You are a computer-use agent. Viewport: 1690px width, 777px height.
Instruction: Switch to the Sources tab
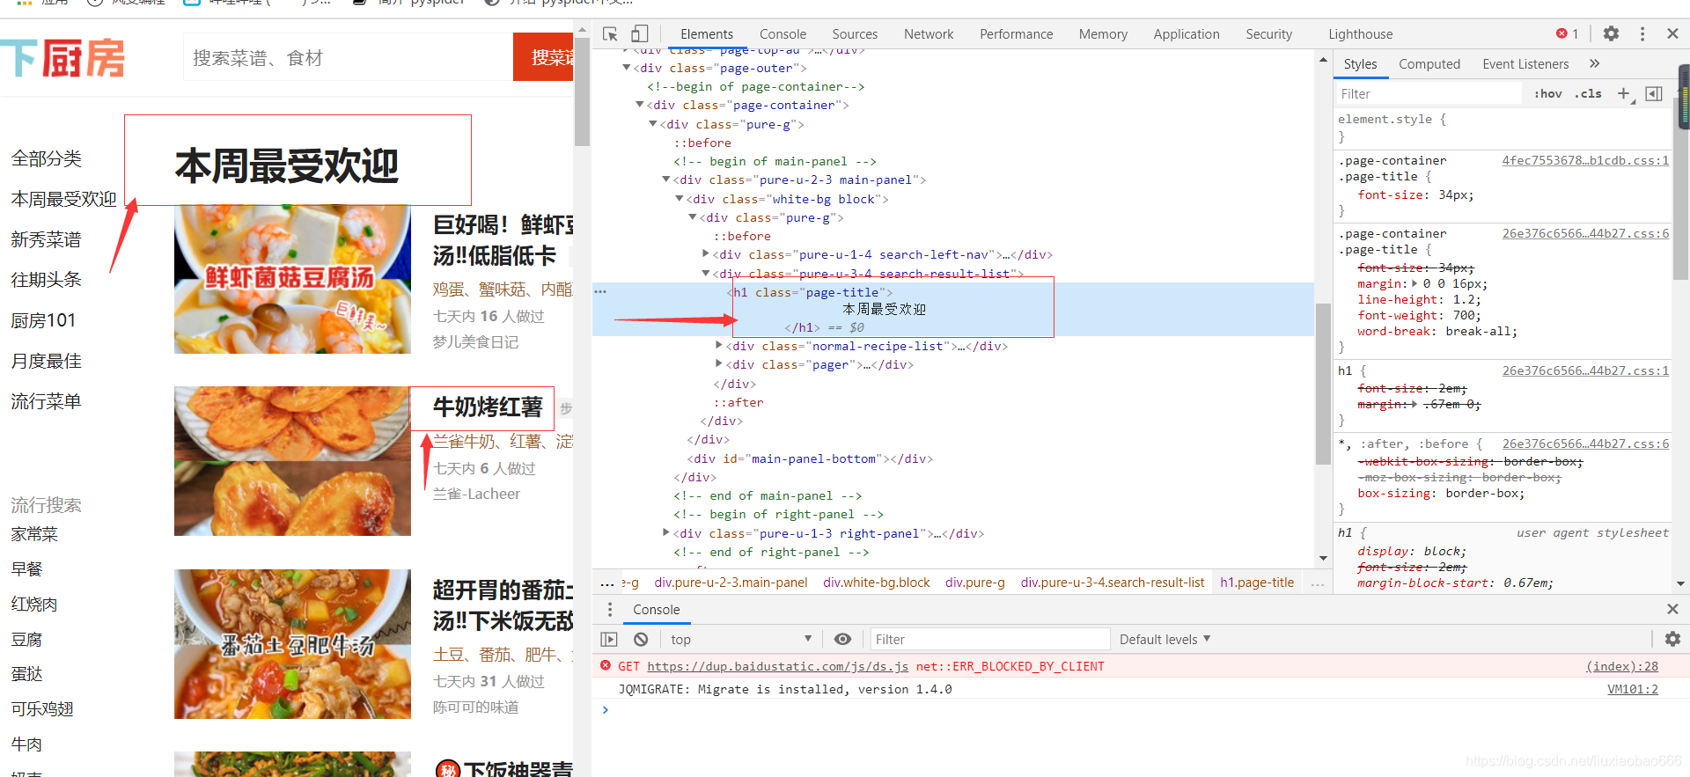(855, 34)
